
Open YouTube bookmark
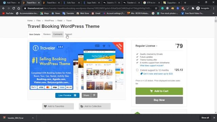(8, 13)
